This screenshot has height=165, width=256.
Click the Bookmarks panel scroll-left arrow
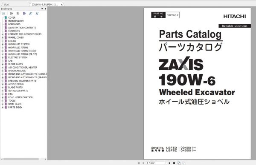[2, 159]
